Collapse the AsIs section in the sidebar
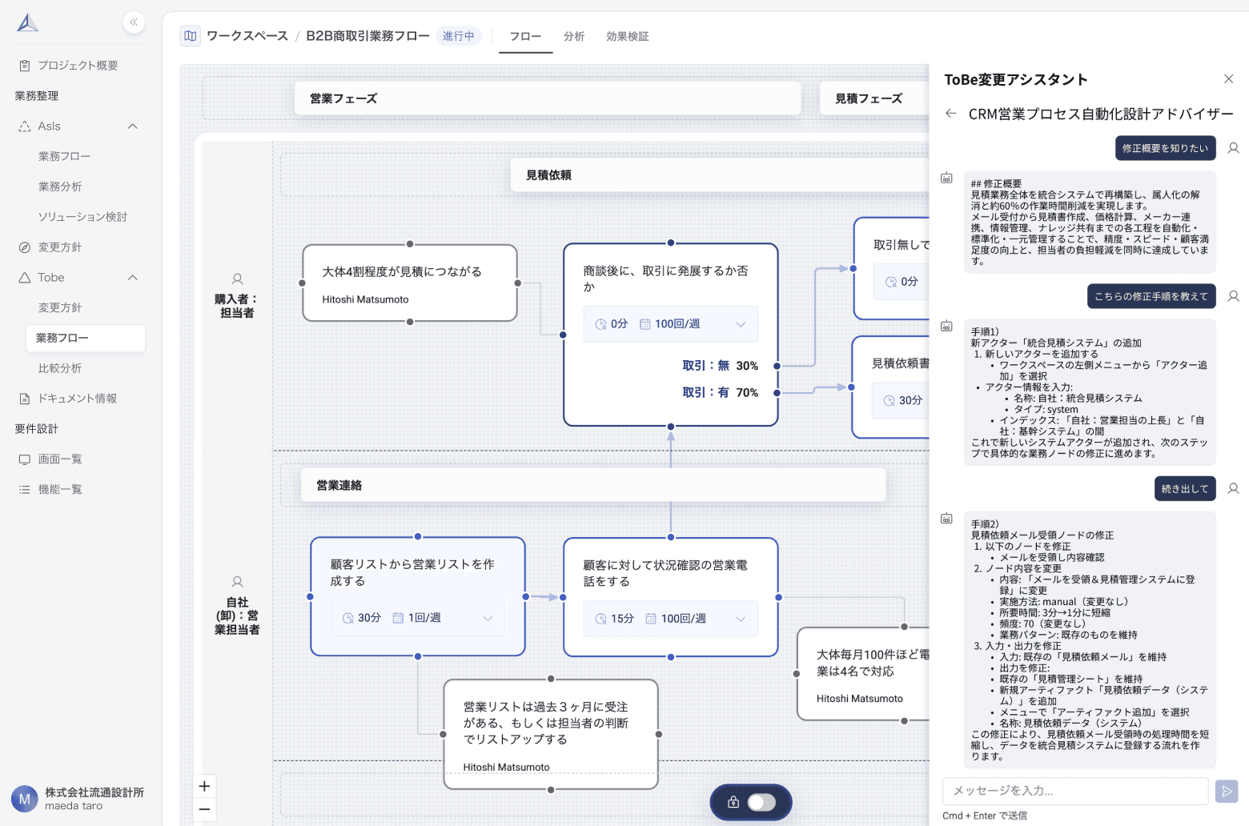 (133, 126)
